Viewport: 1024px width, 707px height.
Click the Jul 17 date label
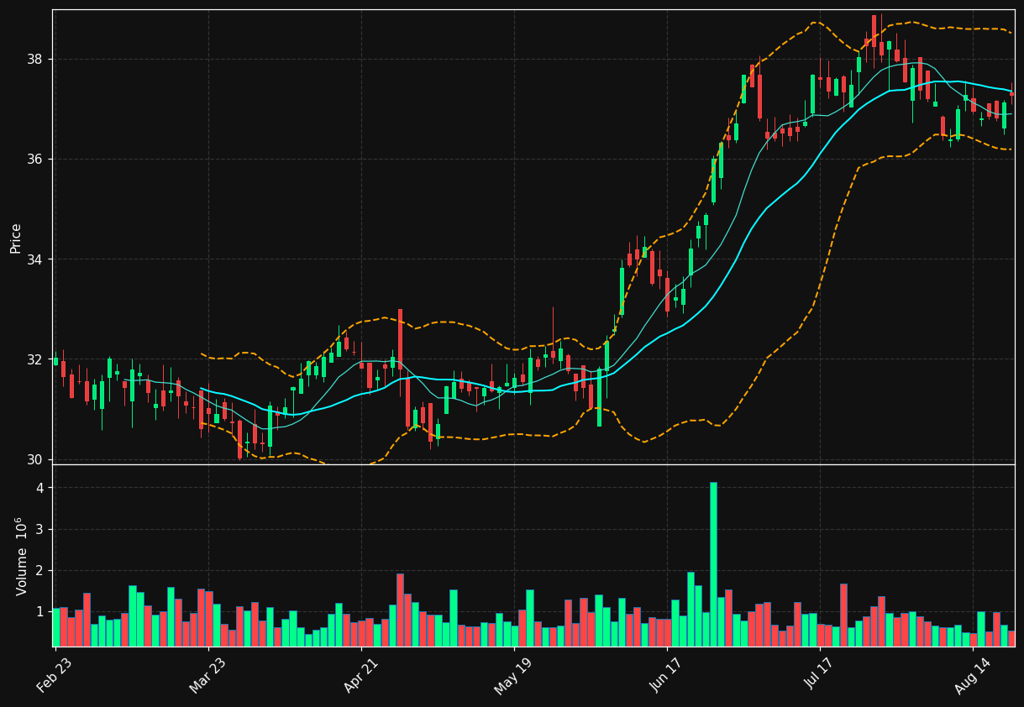820,674
